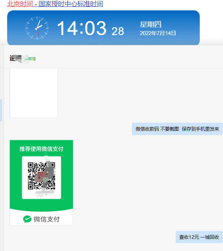Click the green WeChat Pay logo icon
The height and width of the screenshot is (251, 223).
pos(27,219)
